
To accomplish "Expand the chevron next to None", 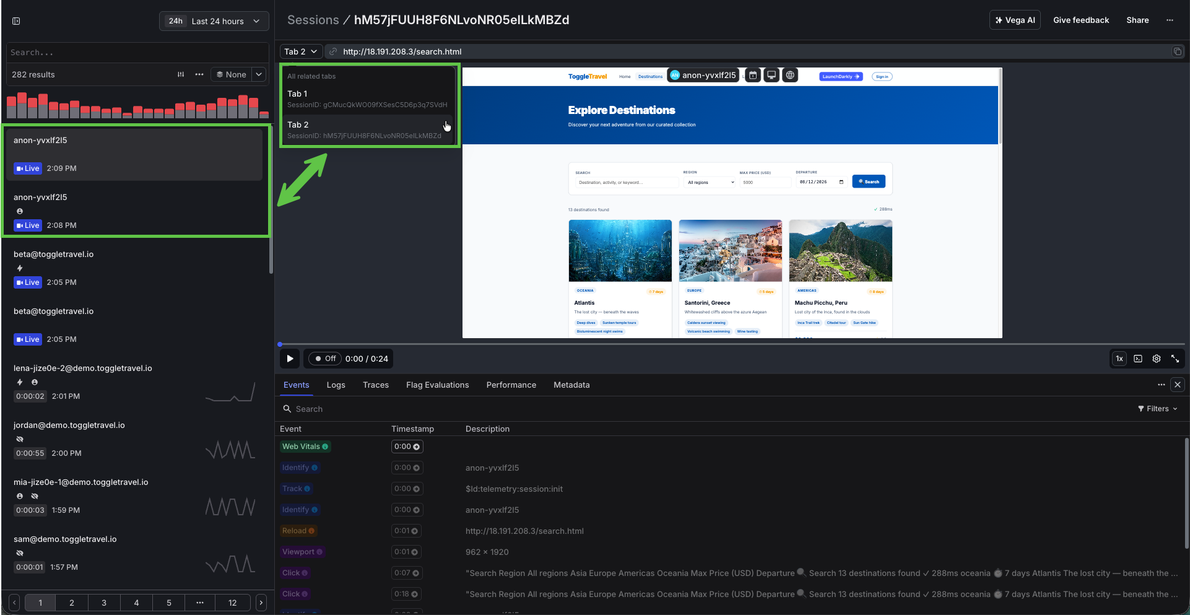I will coord(259,74).
